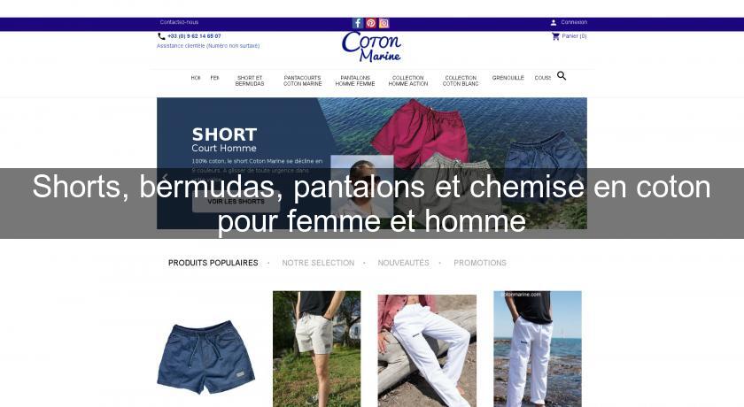Viewport: 744px width, 407px height.
Task: Open the Pinterest social icon
Action: tap(371, 23)
